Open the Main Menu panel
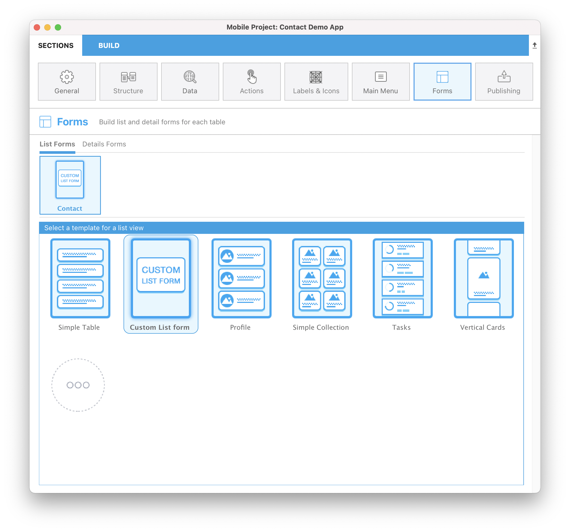 pyautogui.click(x=381, y=81)
